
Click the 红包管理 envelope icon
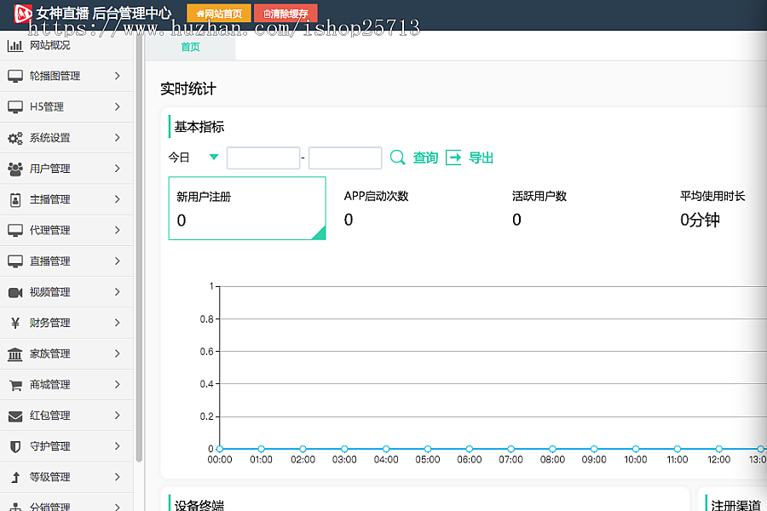point(15,416)
